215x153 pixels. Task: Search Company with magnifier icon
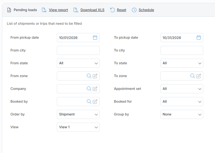[89, 89]
